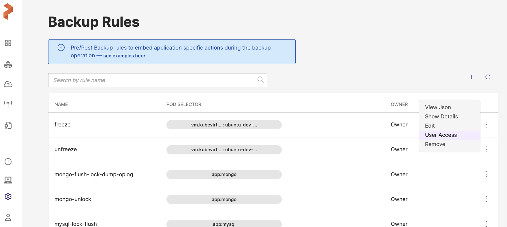Image resolution: width=507 pixels, height=227 pixels.
Task: Open the actions menu for mongo-flush-lock-dump-oplog
Action: [486, 174]
